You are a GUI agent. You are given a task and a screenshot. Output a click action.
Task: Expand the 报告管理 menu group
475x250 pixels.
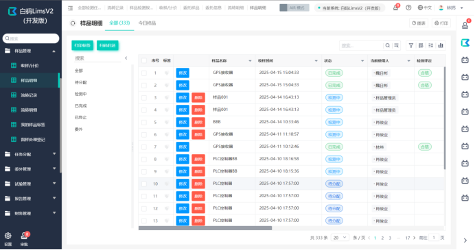30,199
